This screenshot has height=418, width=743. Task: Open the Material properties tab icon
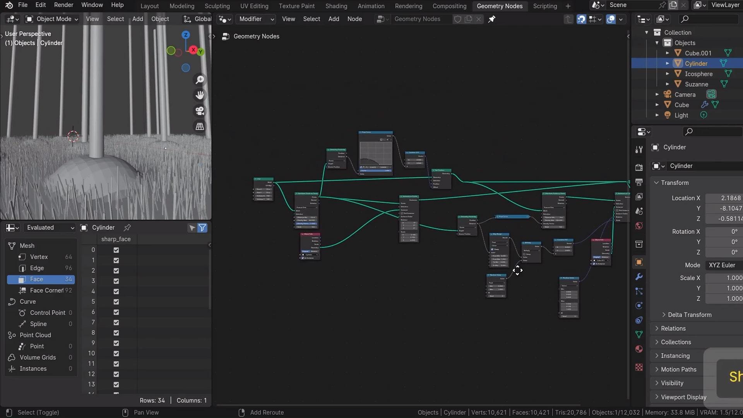coord(639,349)
